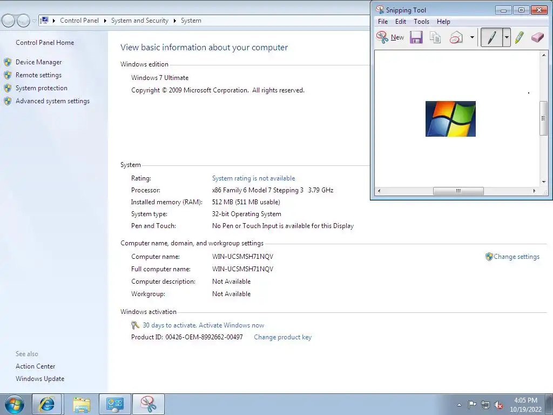Click scroll-right arrow in Snipping Tool
The image size is (553, 415).
[534, 191]
